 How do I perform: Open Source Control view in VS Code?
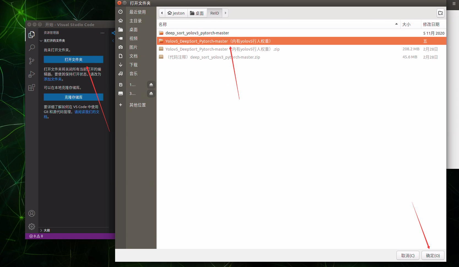(x=32, y=61)
